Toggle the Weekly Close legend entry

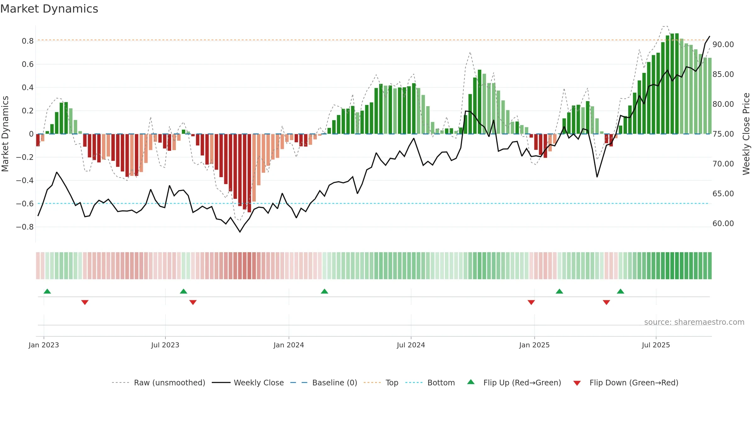(248, 383)
